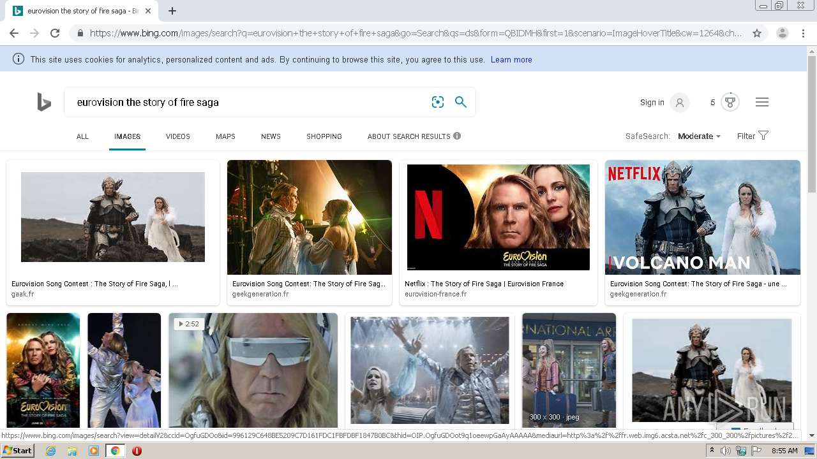The height and width of the screenshot is (459, 817).
Task: Click Sign in link
Action: 652,103
